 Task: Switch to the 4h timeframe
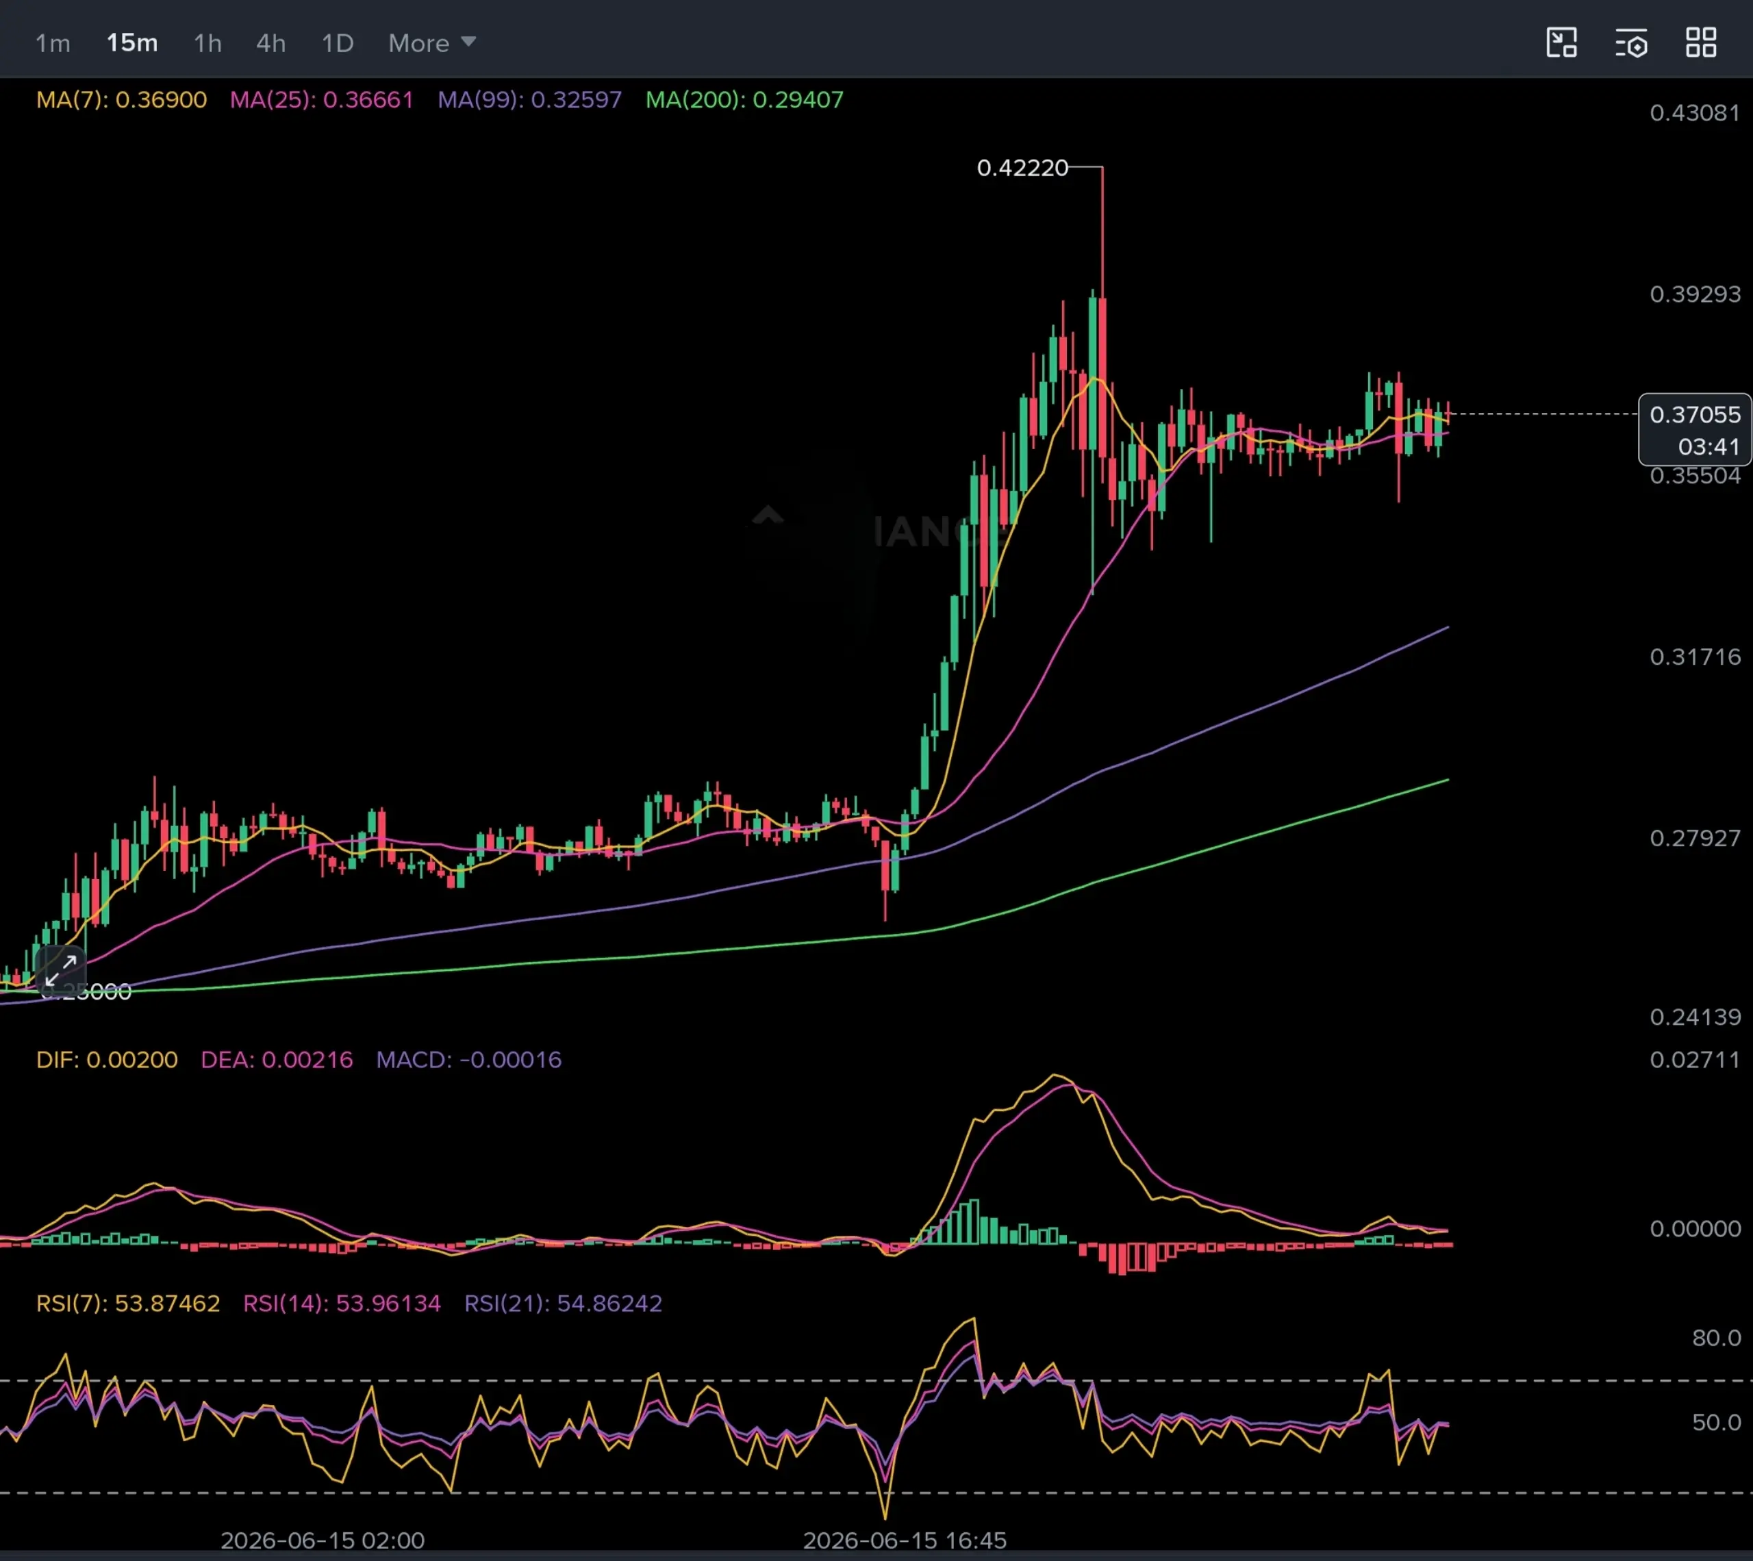coord(271,43)
